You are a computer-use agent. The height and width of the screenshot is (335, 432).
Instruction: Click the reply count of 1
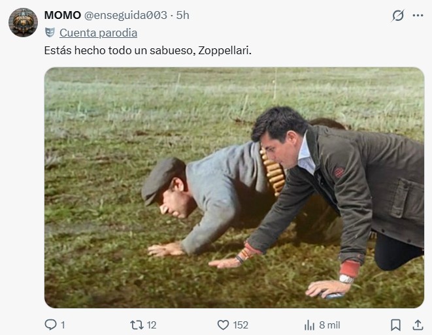(x=63, y=325)
